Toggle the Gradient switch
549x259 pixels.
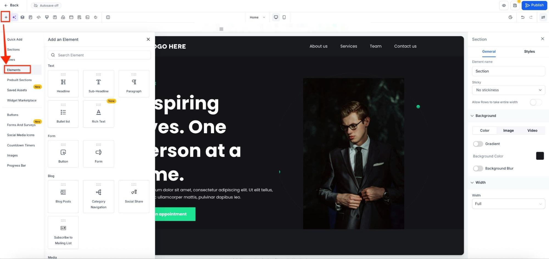478,144
